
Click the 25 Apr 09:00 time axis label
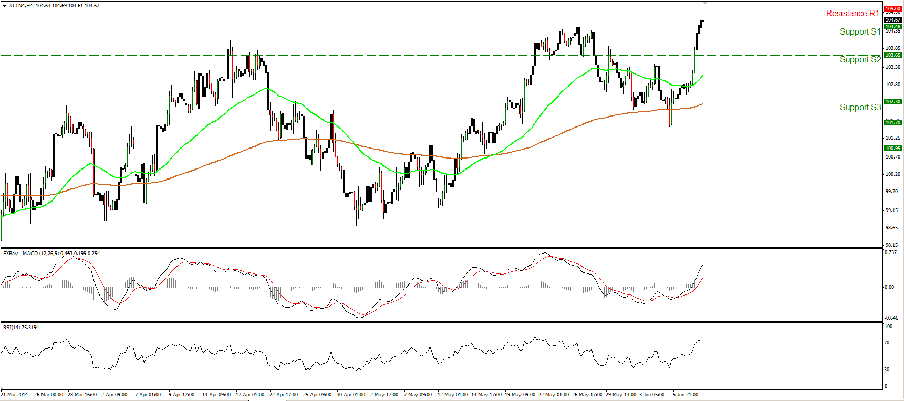[317, 395]
